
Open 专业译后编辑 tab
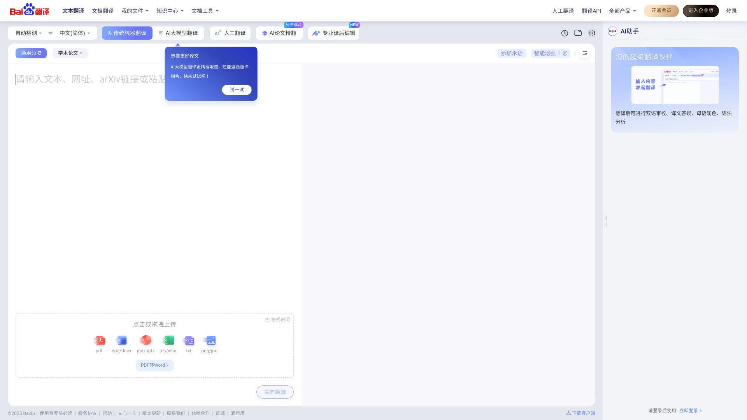(334, 33)
